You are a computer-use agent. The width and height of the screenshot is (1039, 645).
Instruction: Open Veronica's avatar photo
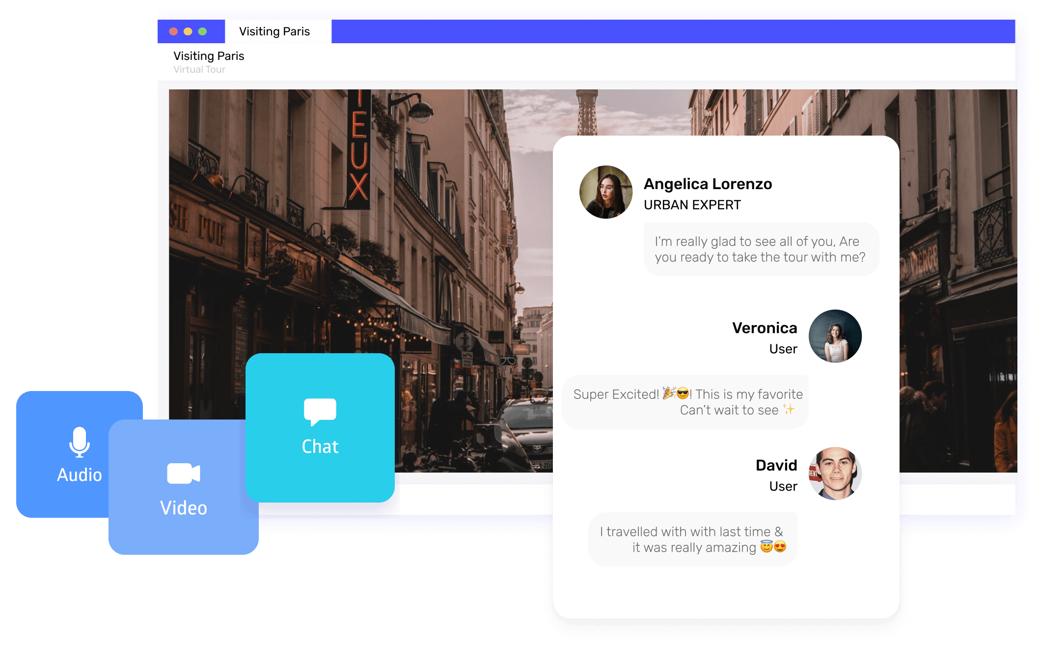point(835,336)
